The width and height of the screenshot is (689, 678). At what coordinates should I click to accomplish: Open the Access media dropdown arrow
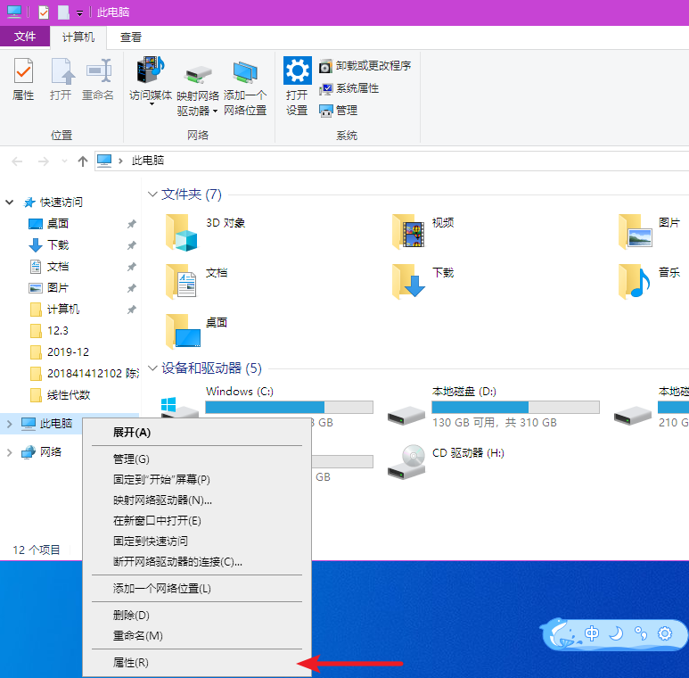(x=152, y=104)
